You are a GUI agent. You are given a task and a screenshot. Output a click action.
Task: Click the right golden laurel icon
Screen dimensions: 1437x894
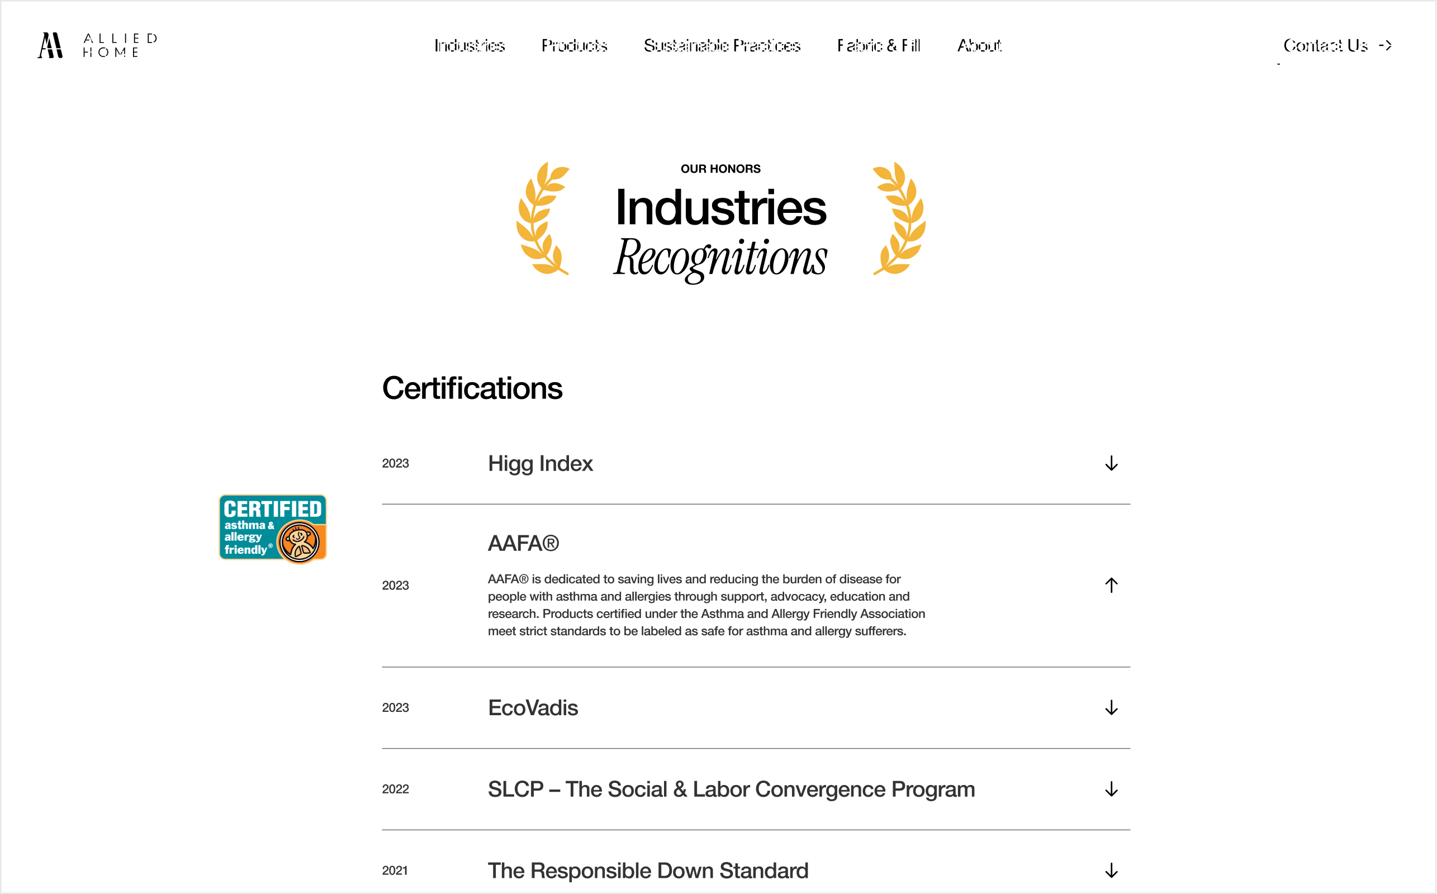[899, 219]
